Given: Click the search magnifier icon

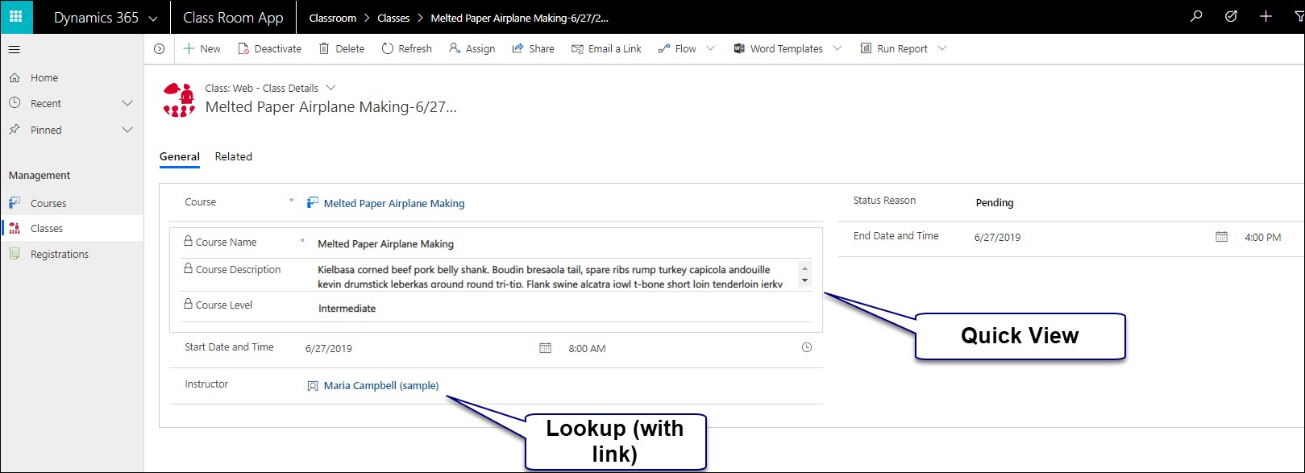Looking at the screenshot, I should pyautogui.click(x=1196, y=17).
